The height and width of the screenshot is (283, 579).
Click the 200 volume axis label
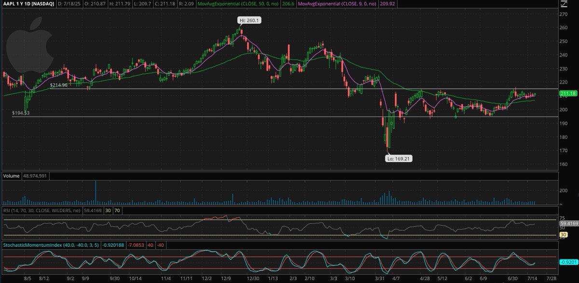tap(563, 191)
